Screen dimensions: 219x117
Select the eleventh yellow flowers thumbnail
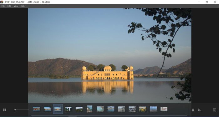click(x=143, y=109)
